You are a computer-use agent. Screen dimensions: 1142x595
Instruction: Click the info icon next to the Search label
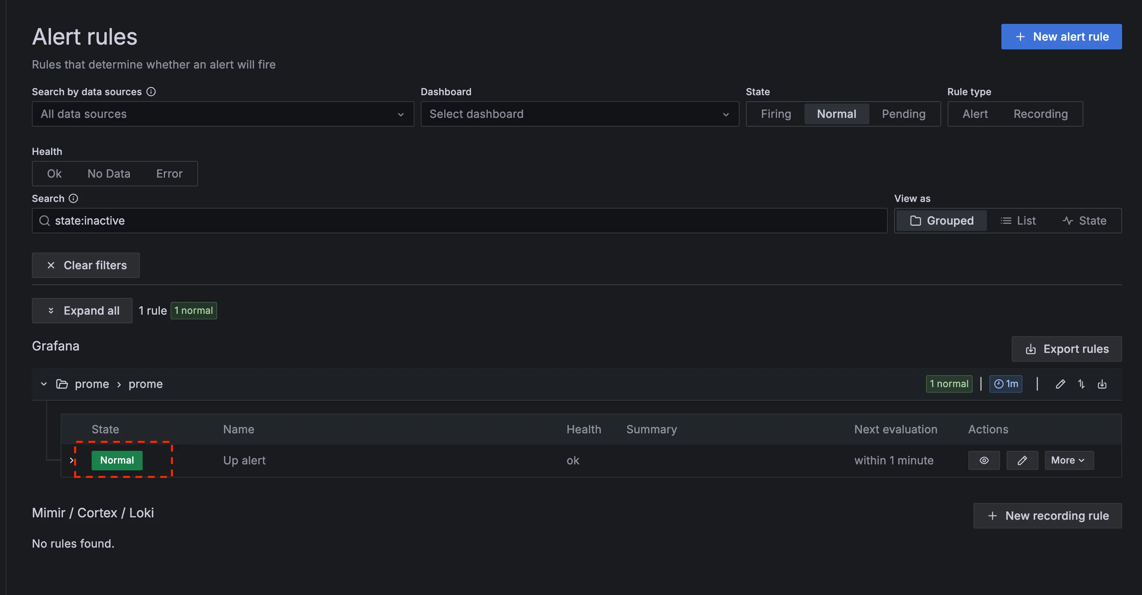(x=74, y=198)
